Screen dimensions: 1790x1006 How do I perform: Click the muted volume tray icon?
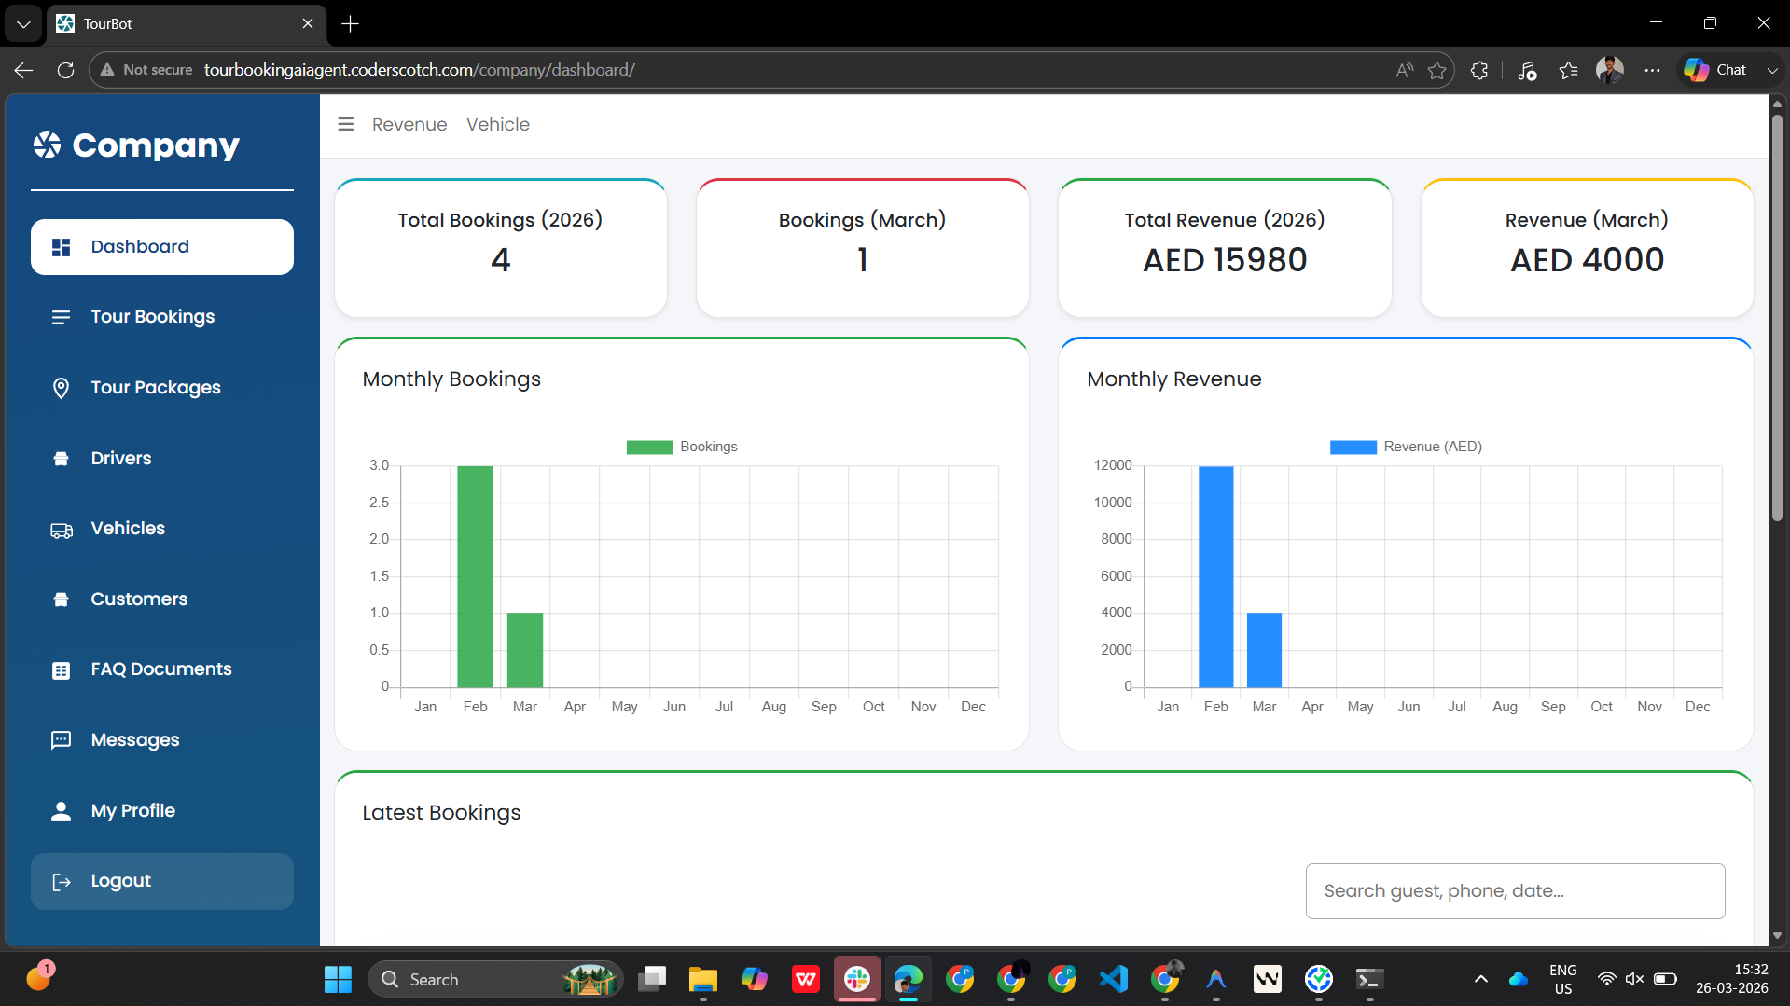coord(1634,979)
